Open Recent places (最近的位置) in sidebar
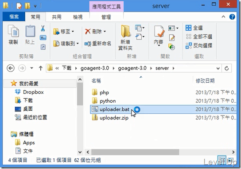 click(35, 117)
